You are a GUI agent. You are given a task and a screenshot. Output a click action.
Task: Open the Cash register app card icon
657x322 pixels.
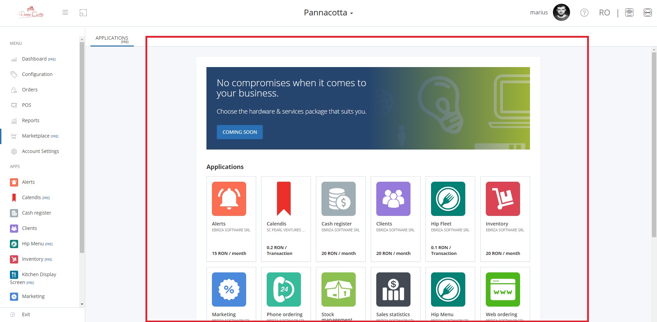click(338, 199)
